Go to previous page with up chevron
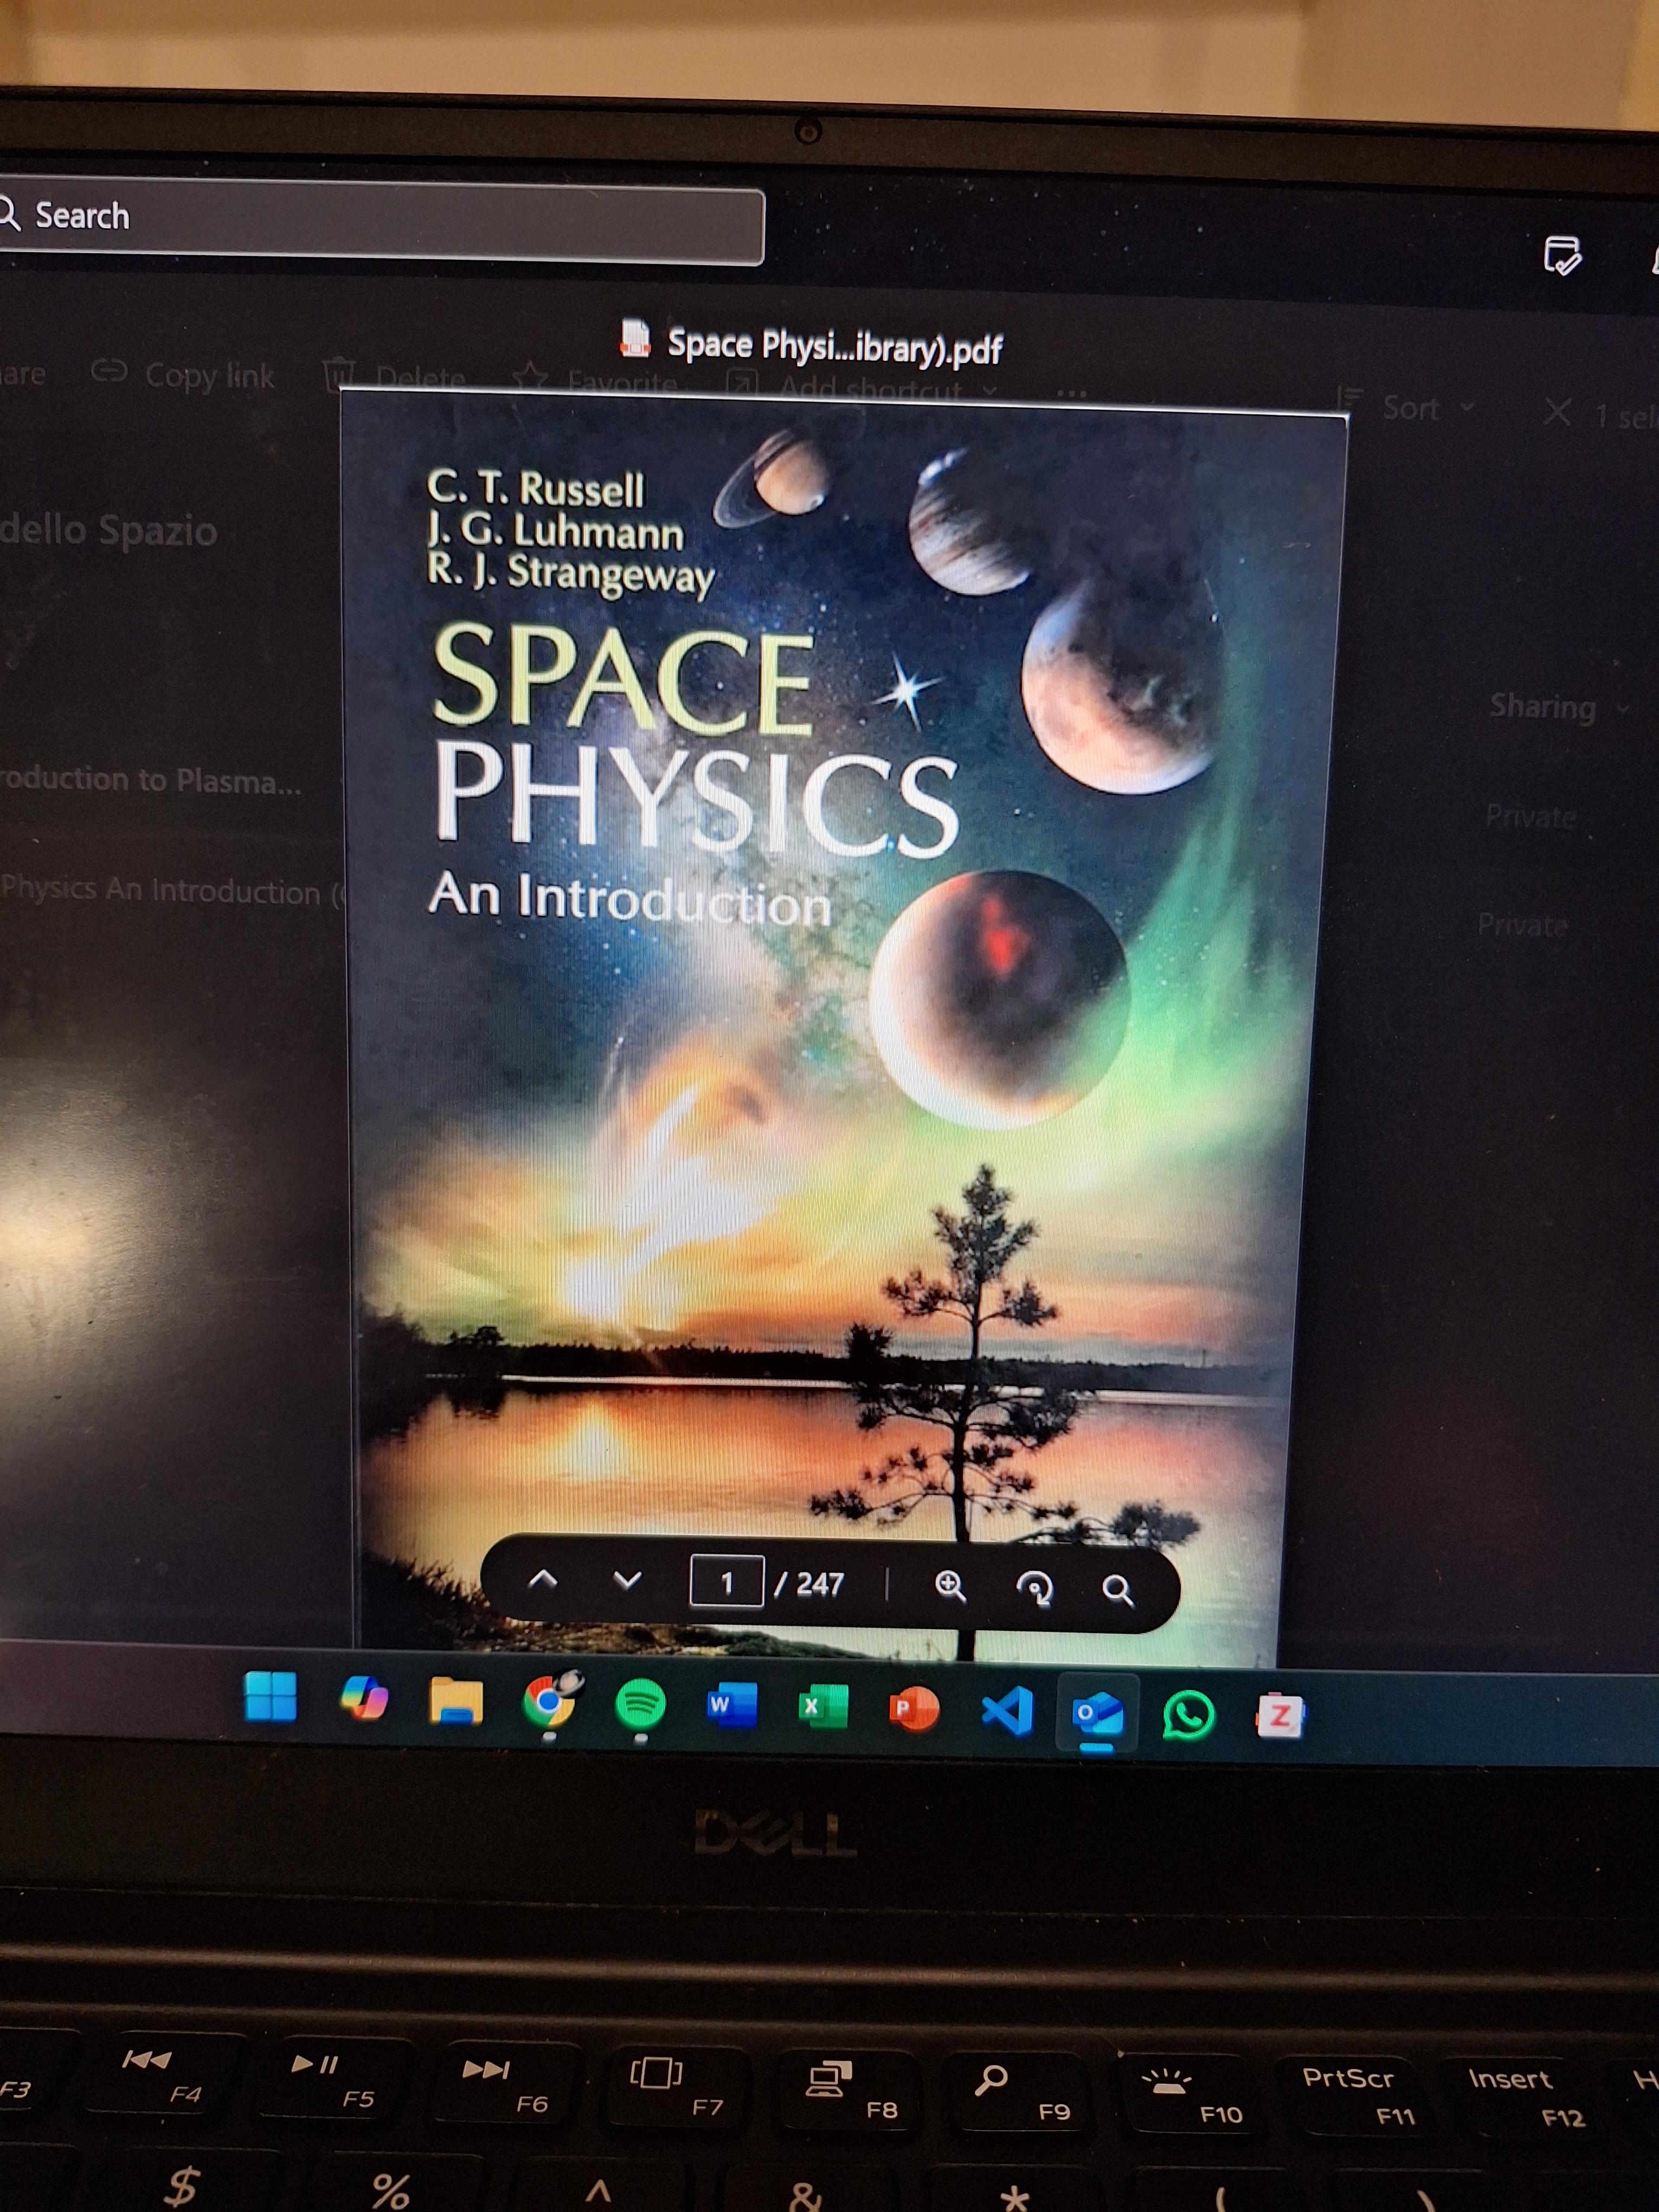This screenshot has width=1659, height=2212. [x=542, y=1580]
